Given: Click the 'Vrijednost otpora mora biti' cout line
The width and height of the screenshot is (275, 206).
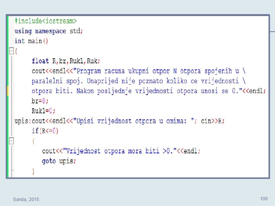Looking at the screenshot, I should coord(121,151).
